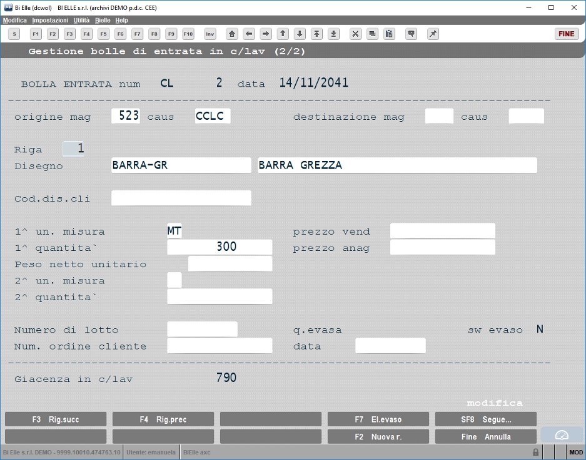Click the origine mag field 523
The image size is (586, 460).
tap(126, 116)
